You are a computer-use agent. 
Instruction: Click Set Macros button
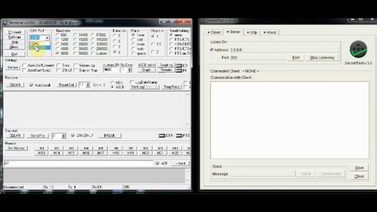tap(16, 148)
